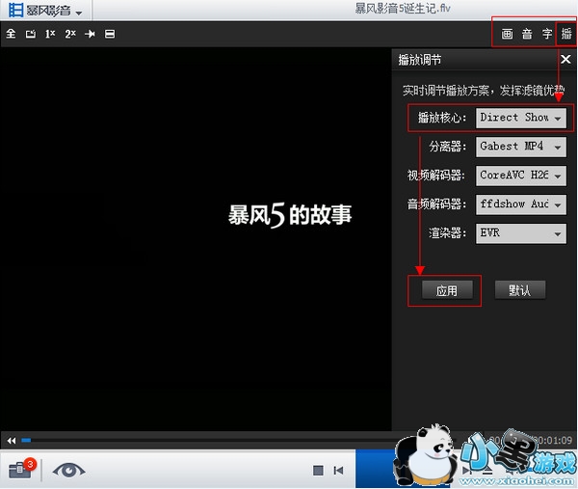Click the 暴风5的故事 video title text
The width and height of the screenshot is (578, 489).
(290, 215)
